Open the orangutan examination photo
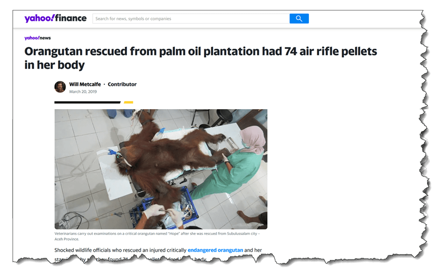 coord(161,169)
